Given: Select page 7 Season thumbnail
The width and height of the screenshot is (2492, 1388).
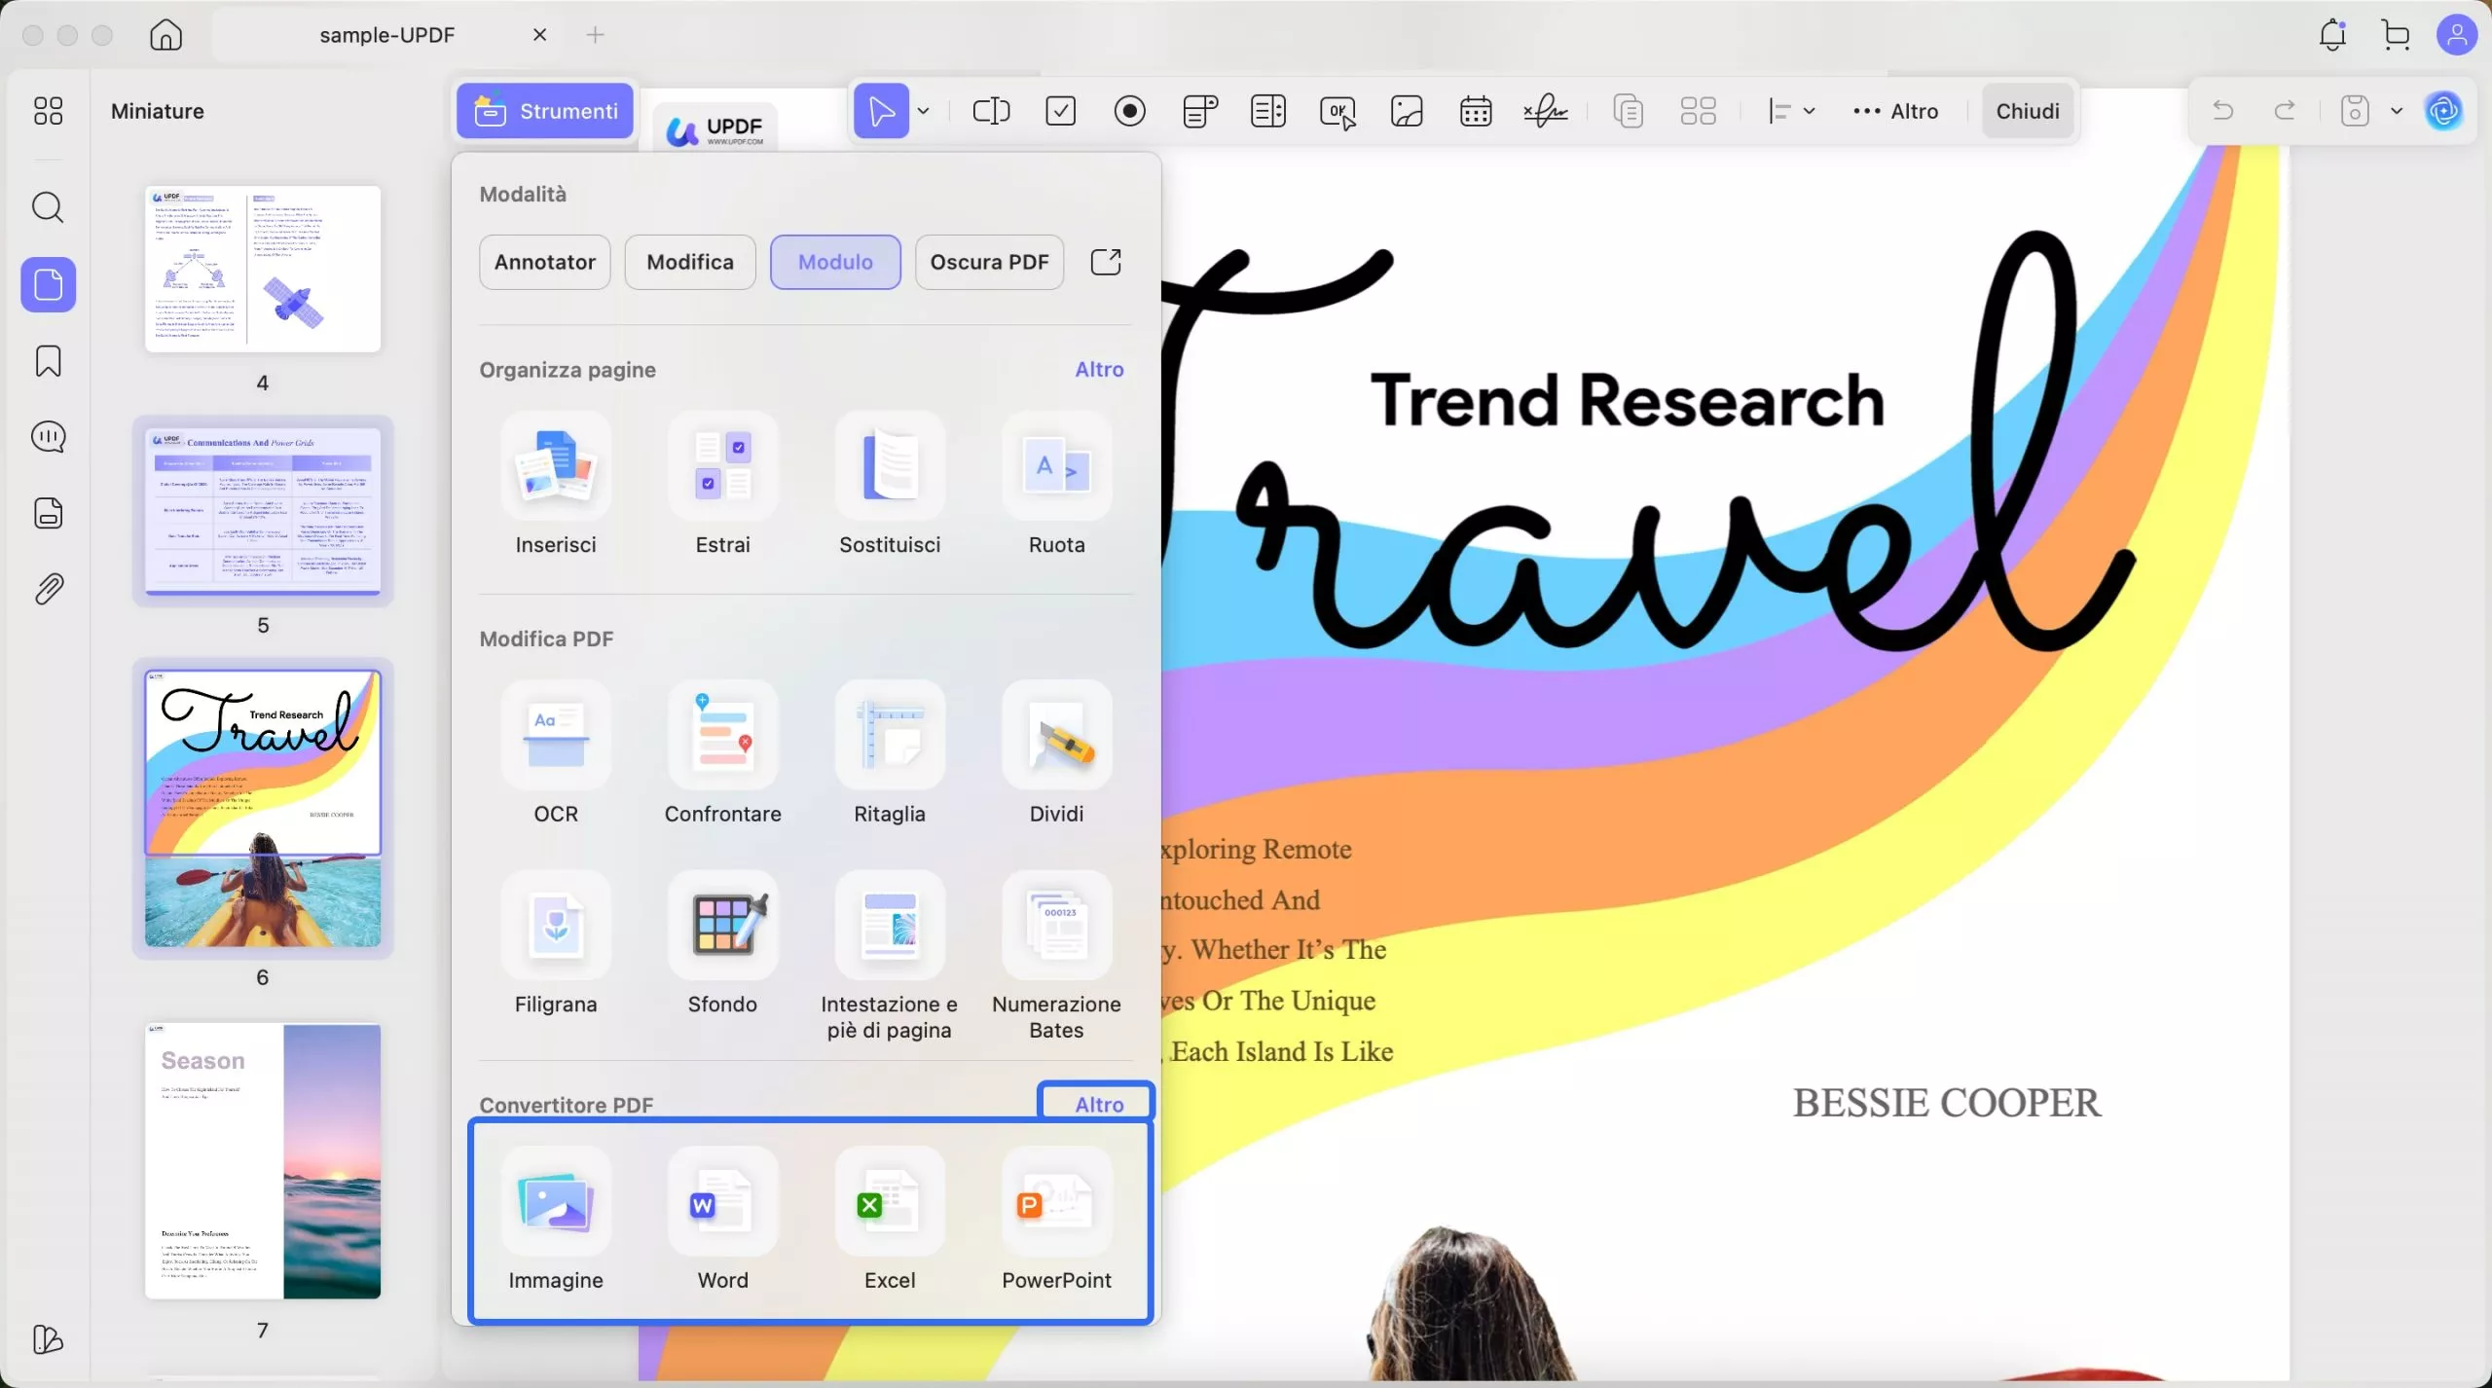Looking at the screenshot, I should point(263,1160).
